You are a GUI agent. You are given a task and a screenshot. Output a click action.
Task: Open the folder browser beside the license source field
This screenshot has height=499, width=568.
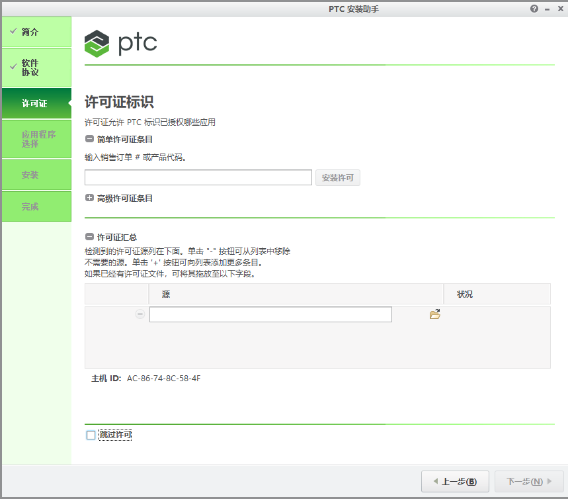435,314
